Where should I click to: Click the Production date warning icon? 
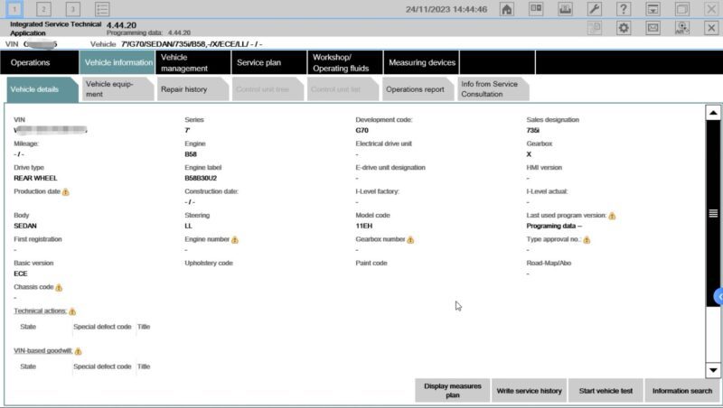[66, 192]
